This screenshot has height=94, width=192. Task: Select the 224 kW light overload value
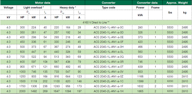tap(34, 27)
